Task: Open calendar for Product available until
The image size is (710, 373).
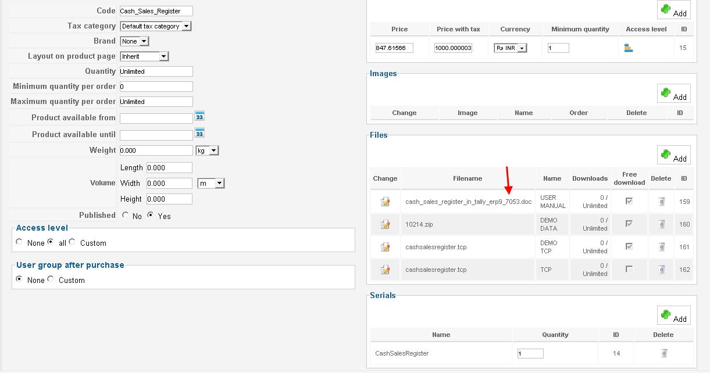Action: (x=200, y=133)
